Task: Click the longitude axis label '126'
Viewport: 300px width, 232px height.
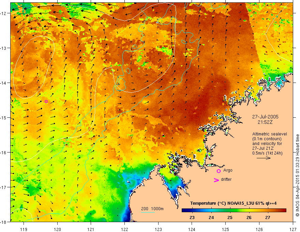Action: pos(259,229)
